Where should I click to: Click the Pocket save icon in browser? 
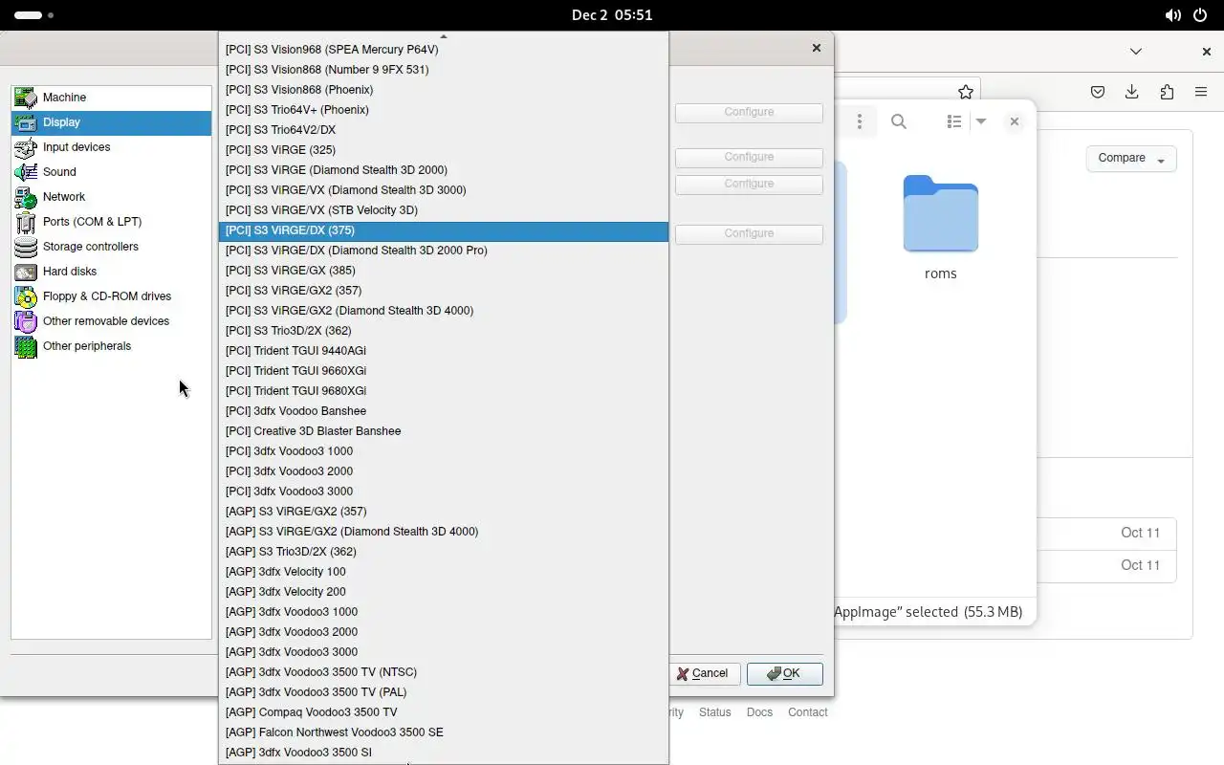coord(1098,92)
